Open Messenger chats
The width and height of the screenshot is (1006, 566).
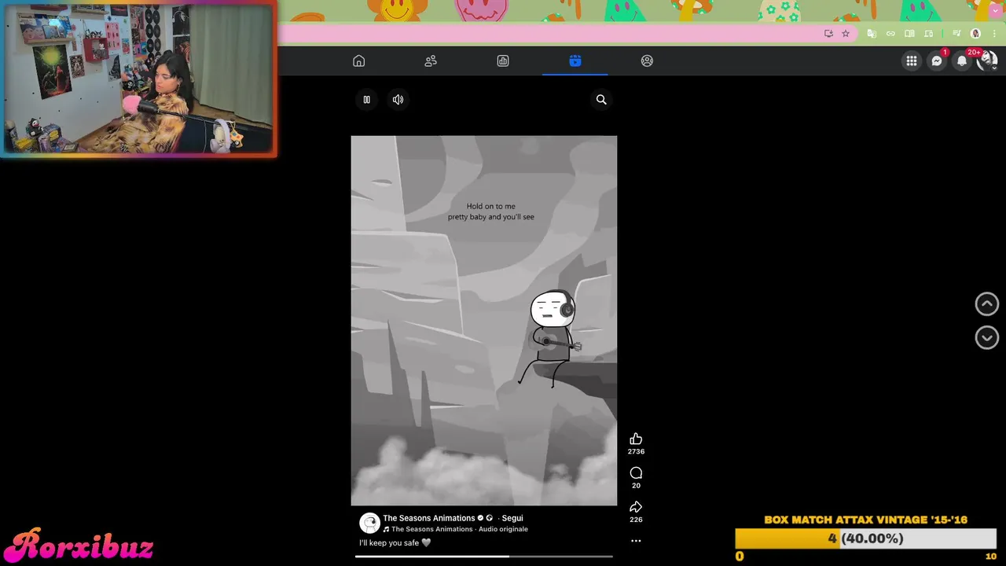(937, 61)
